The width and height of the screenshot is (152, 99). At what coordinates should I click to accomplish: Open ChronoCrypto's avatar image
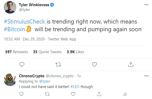coord(10,80)
